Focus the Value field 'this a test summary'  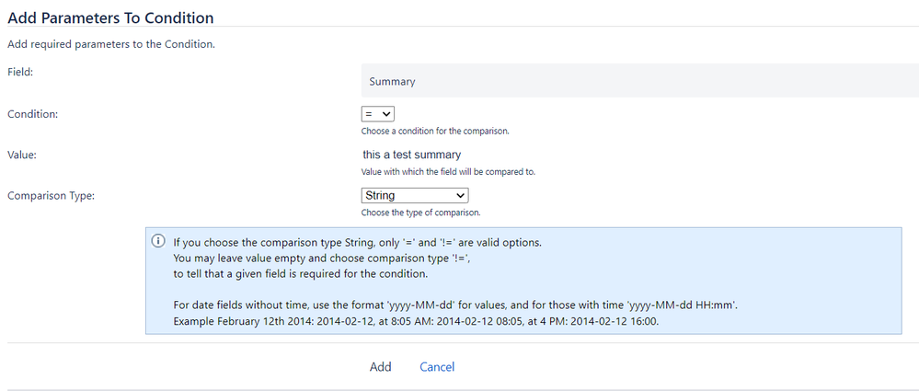(x=412, y=155)
